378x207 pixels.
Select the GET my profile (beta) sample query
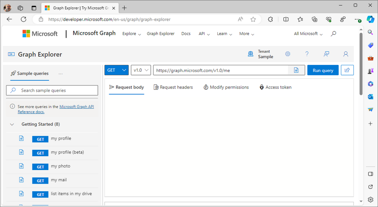click(x=52, y=153)
